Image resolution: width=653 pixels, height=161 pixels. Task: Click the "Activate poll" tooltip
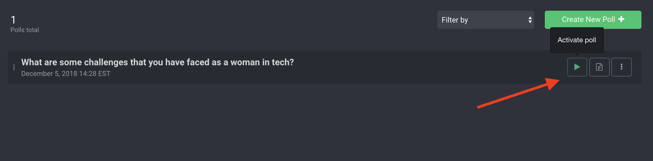point(577,40)
